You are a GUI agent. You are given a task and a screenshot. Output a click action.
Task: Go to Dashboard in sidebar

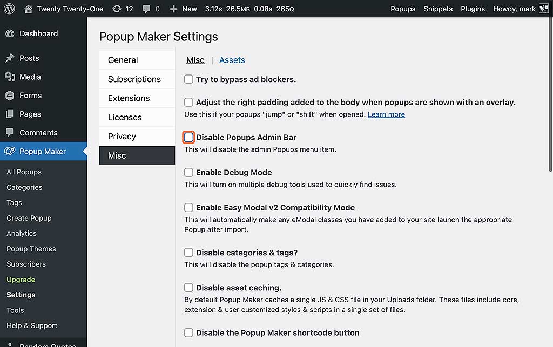click(x=39, y=33)
